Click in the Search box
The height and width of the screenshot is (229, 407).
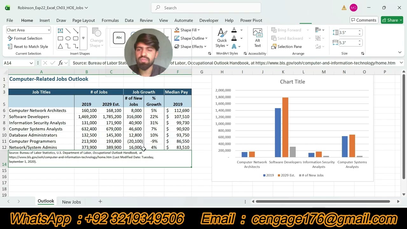tap(206, 8)
